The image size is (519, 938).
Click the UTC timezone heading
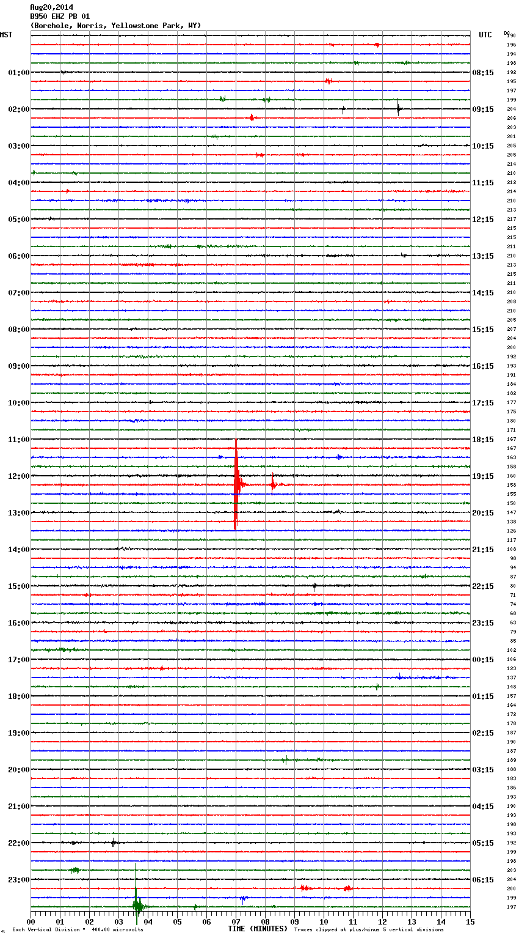click(x=485, y=35)
